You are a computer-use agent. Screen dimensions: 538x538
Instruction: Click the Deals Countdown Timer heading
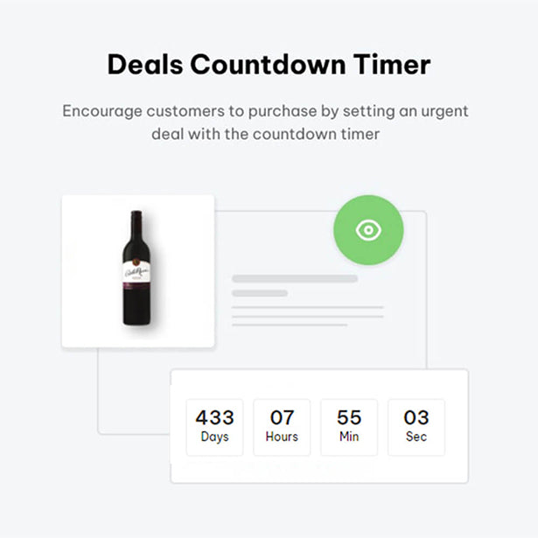coord(269,64)
